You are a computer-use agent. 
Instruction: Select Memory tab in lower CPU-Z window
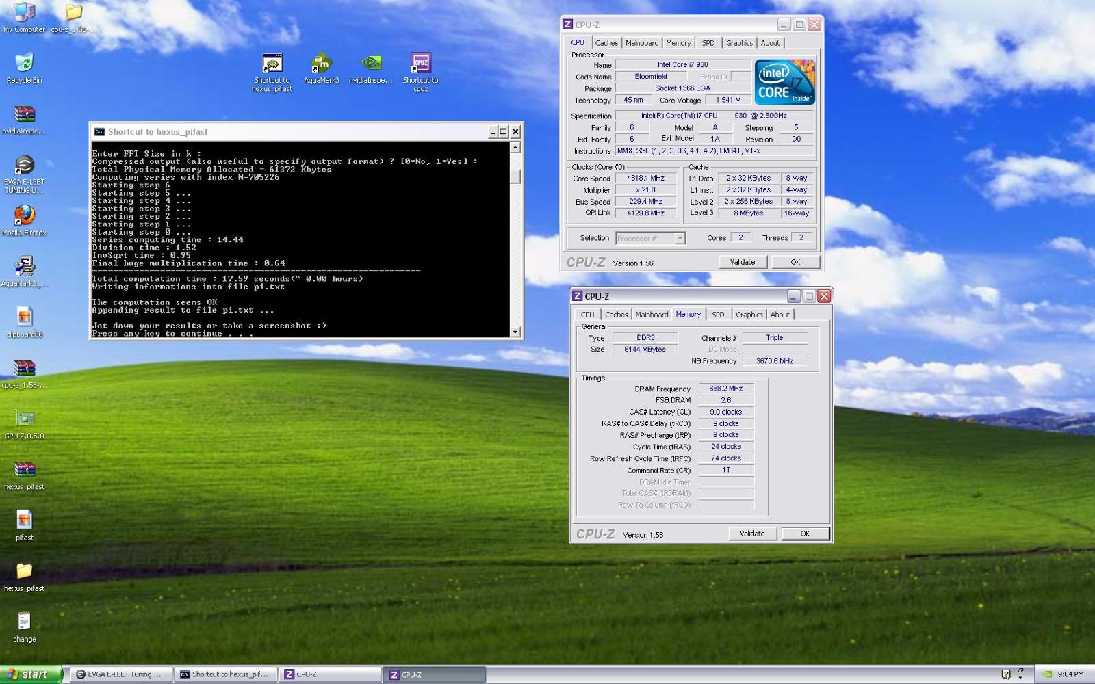point(688,314)
